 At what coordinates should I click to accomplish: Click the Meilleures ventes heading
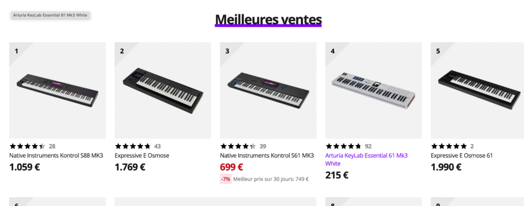coord(268,19)
